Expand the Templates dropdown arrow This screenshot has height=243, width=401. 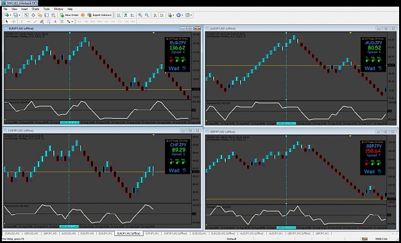[191, 15]
